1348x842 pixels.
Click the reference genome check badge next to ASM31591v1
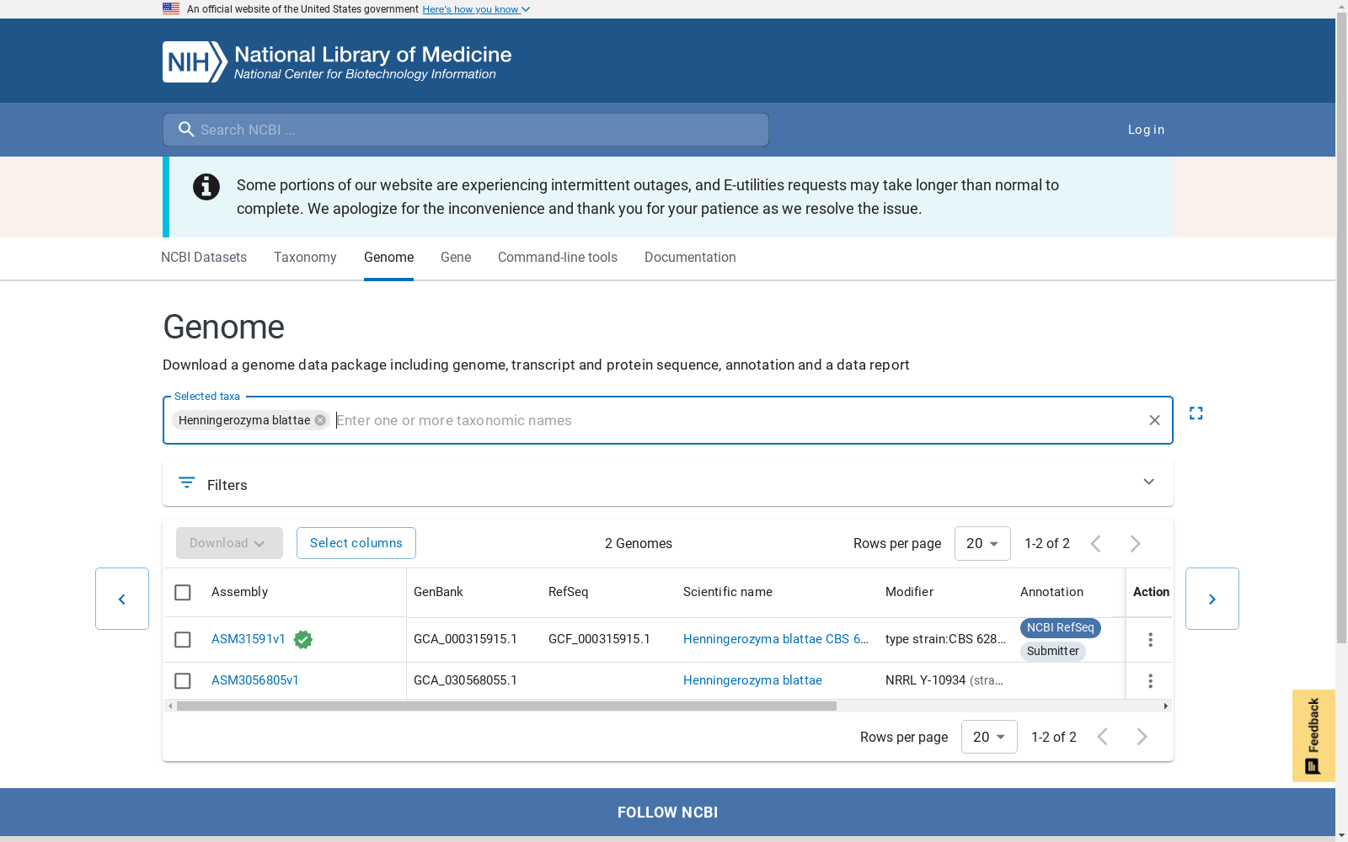(303, 640)
